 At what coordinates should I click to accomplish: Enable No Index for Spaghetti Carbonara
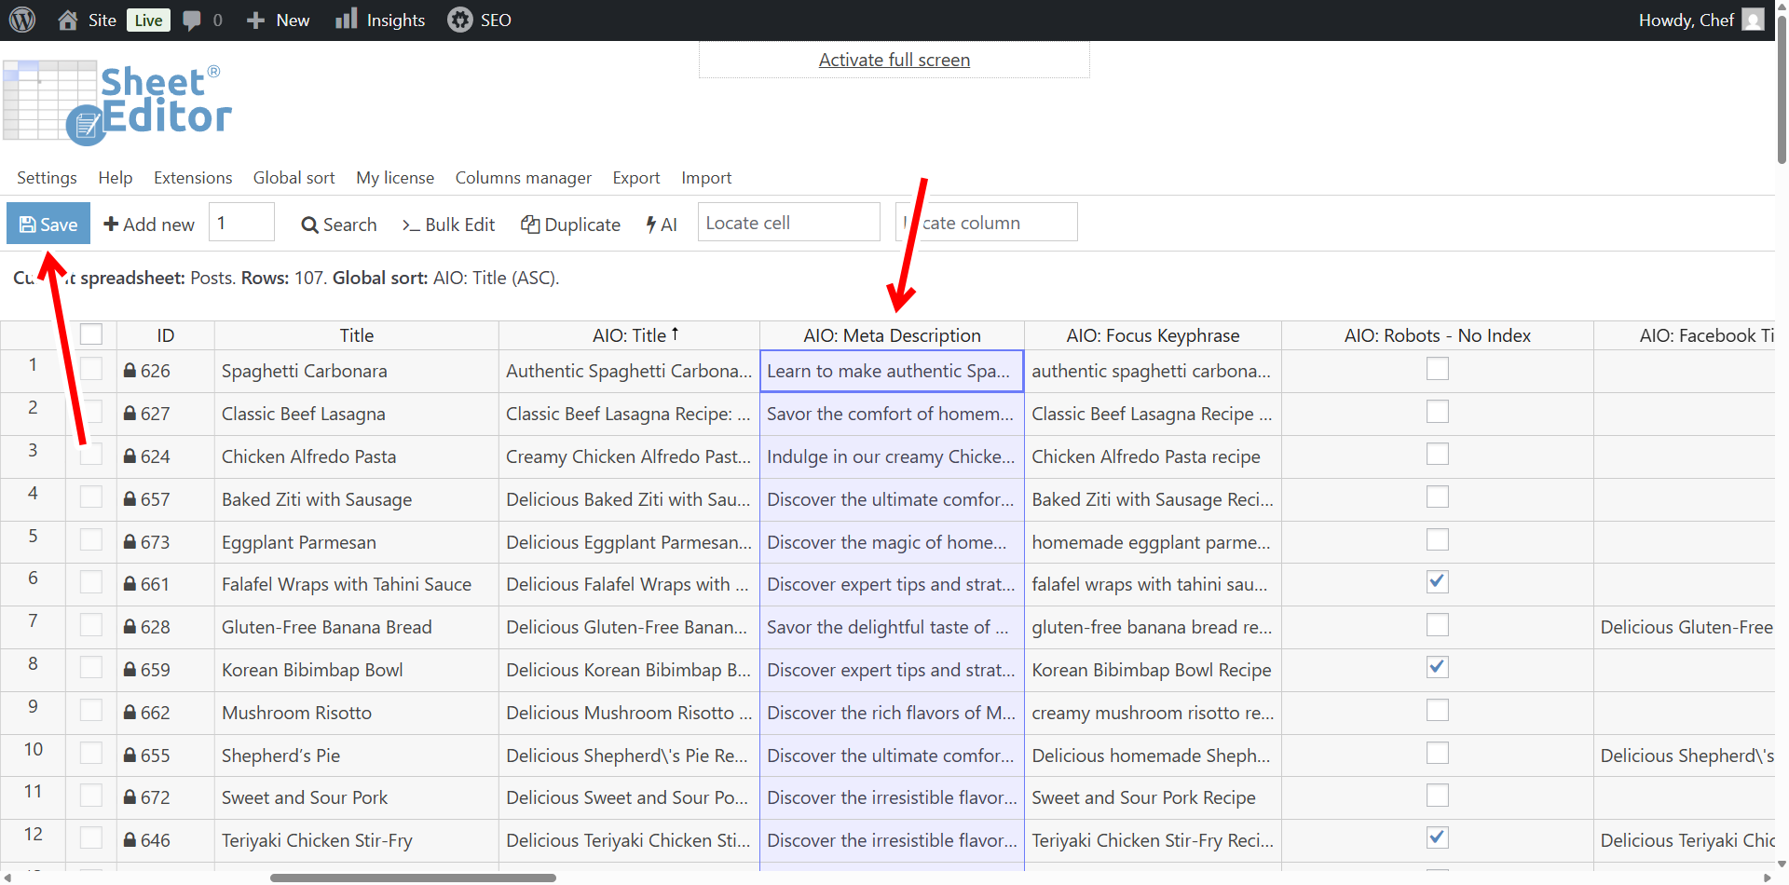pos(1437,369)
